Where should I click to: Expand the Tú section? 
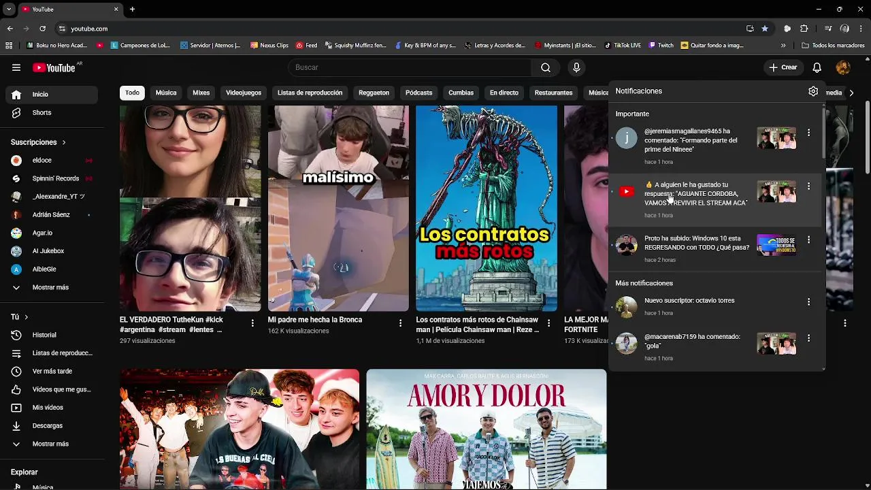[x=20, y=317]
